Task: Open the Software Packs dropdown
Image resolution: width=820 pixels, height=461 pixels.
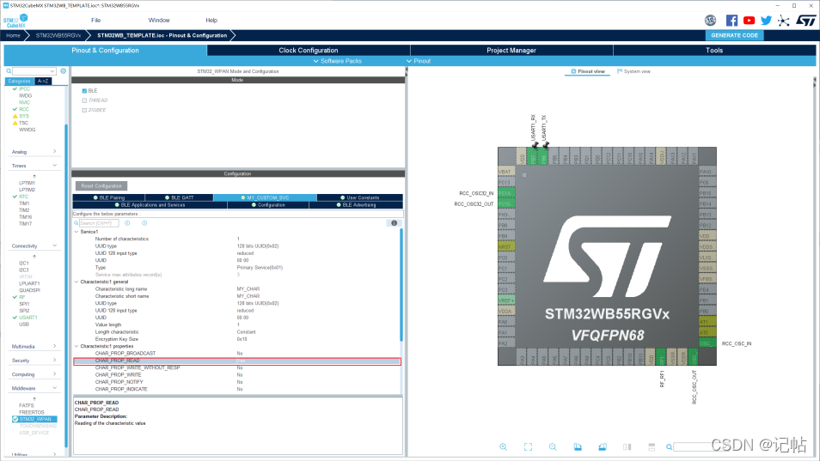Action: [337, 61]
